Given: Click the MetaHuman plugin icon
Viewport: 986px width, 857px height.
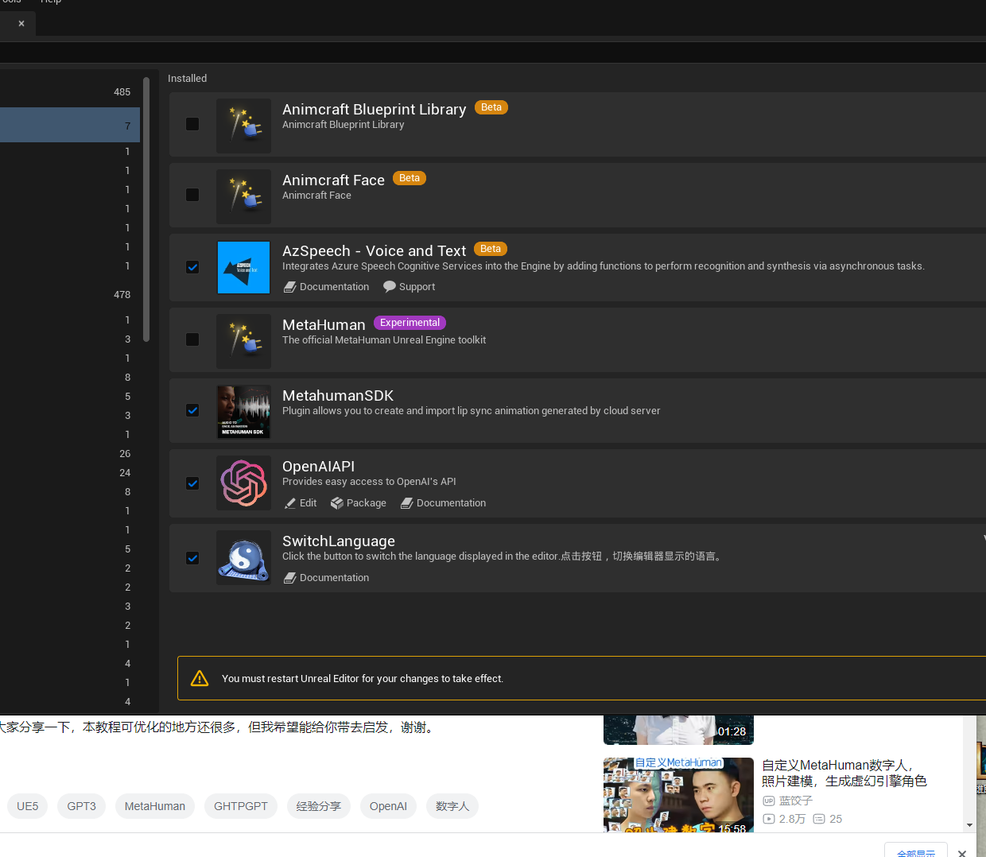Looking at the screenshot, I should point(243,341).
